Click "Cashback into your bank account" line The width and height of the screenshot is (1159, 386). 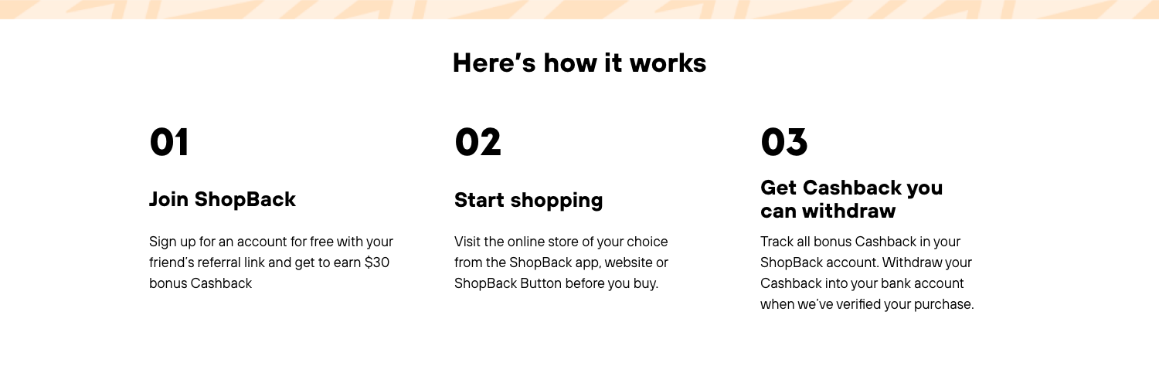pyautogui.click(x=862, y=283)
